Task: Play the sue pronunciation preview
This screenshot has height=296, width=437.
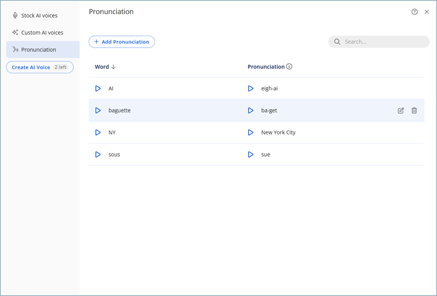Action: pyautogui.click(x=251, y=155)
